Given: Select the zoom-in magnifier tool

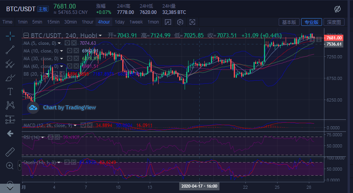Looking at the screenshot, I should 10,166.
